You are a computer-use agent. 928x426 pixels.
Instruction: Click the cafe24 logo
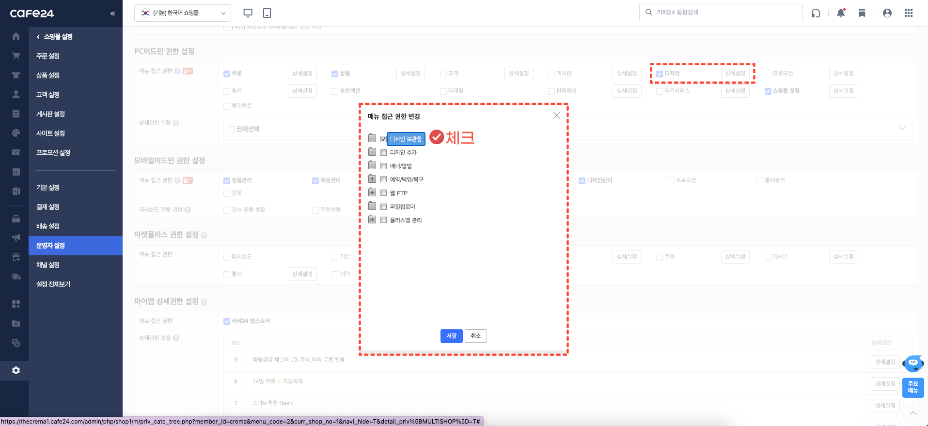click(32, 14)
